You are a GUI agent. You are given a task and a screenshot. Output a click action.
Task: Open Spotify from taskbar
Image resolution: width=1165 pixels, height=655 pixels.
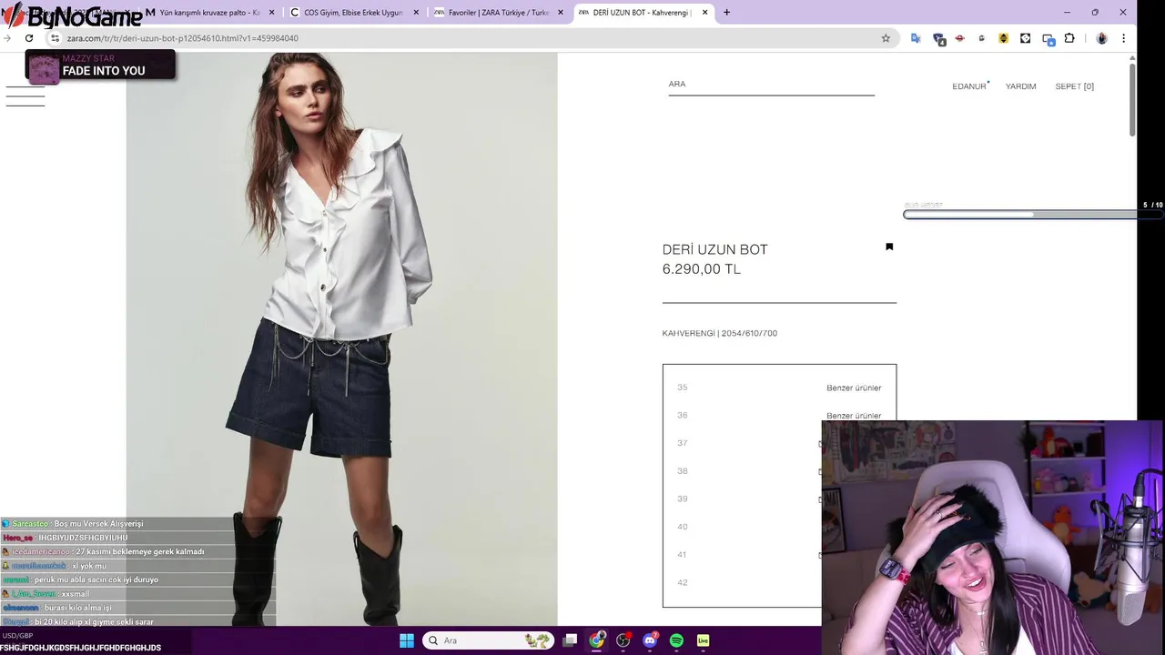pyautogui.click(x=676, y=640)
